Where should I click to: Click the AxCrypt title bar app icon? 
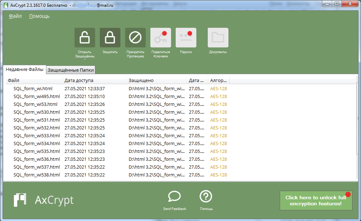[6, 5]
